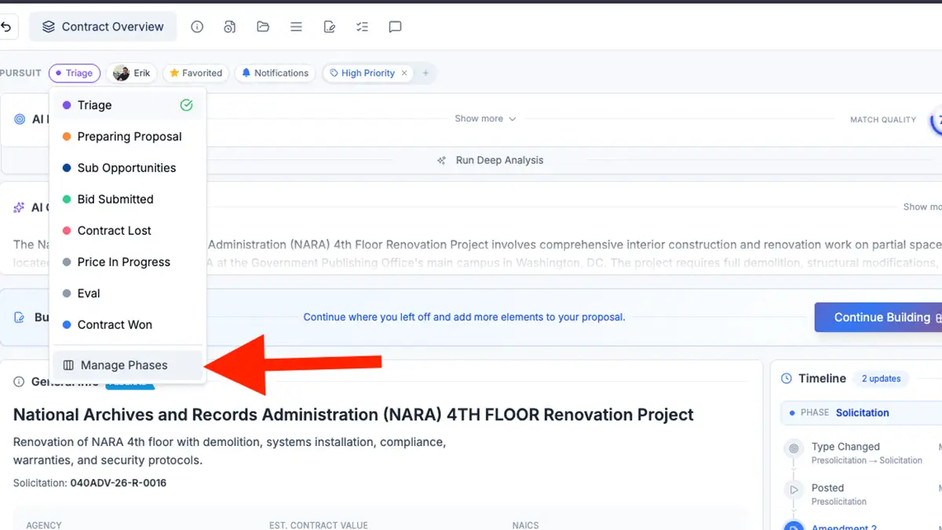Click the edit note icon in toolbar
942x530 pixels.
pos(330,27)
